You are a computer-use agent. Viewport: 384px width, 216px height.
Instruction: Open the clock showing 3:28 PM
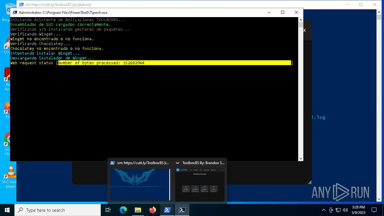pyautogui.click(x=358, y=210)
